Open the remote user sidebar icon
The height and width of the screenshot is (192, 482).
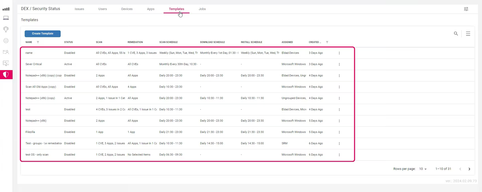(6, 52)
